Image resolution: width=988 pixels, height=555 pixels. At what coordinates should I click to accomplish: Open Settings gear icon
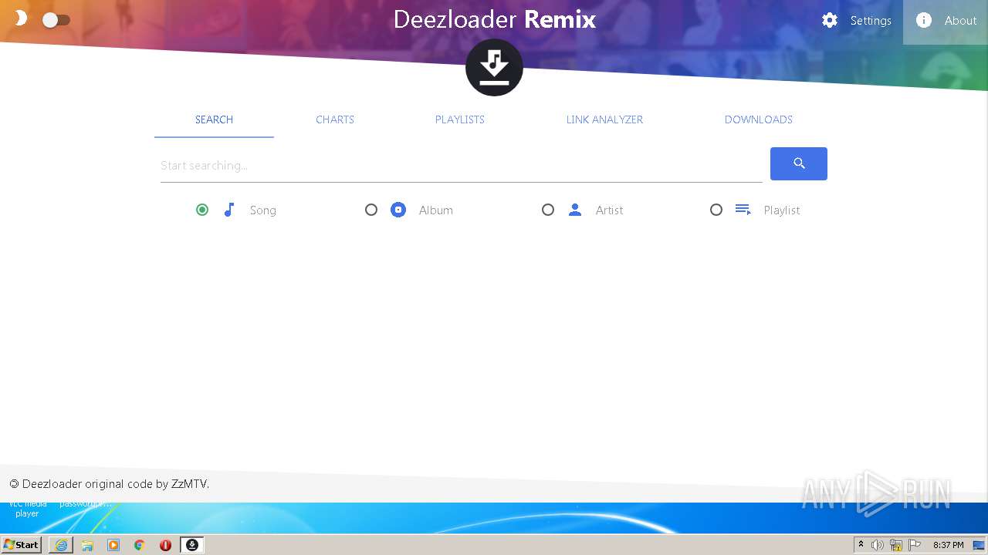[830, 21]
